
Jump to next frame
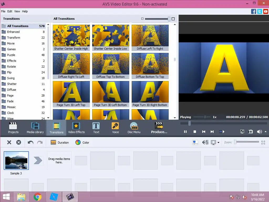[x=212, y=132]
